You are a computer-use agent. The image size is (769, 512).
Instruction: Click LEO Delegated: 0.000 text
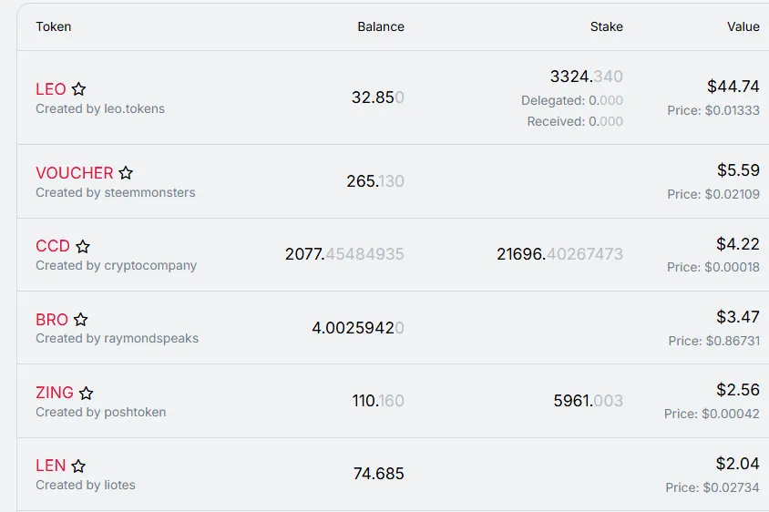coord(572,100)
